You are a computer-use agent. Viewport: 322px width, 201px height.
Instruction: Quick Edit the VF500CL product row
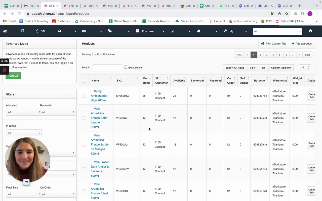311,118
